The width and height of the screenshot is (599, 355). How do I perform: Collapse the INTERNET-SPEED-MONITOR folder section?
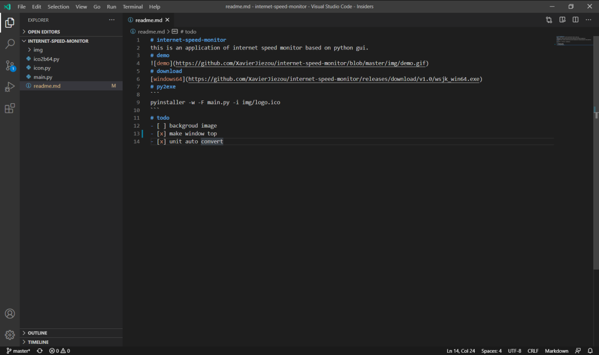coord(71,41)
